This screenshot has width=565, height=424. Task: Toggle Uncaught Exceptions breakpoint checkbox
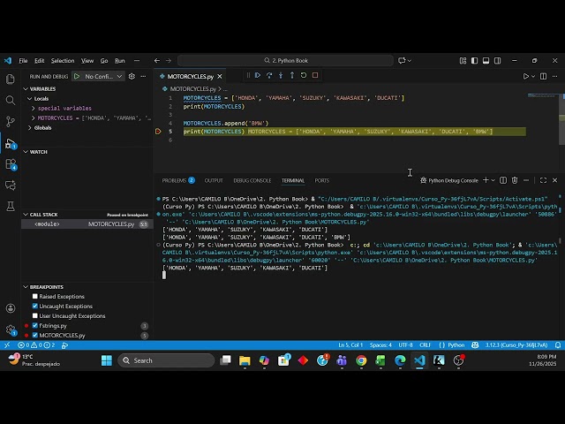35,307
